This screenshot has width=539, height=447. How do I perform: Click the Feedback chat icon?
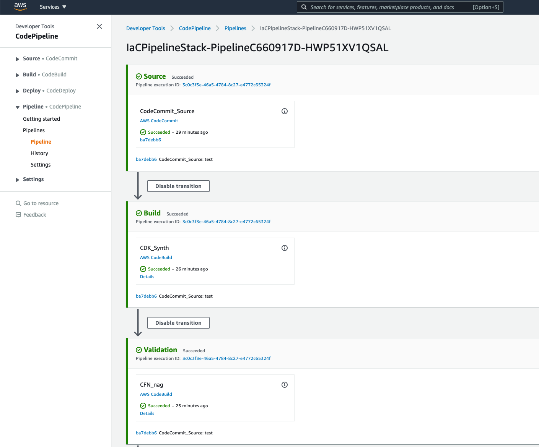tap(18, 215)
